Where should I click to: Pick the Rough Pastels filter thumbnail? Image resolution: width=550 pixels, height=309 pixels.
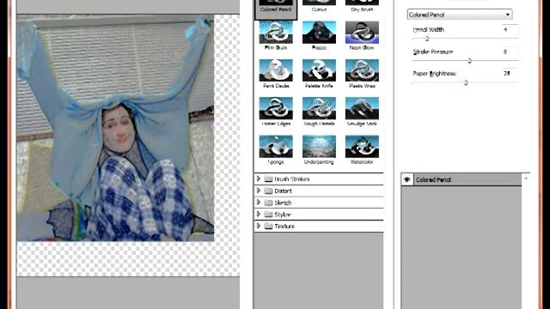(319, 108)
